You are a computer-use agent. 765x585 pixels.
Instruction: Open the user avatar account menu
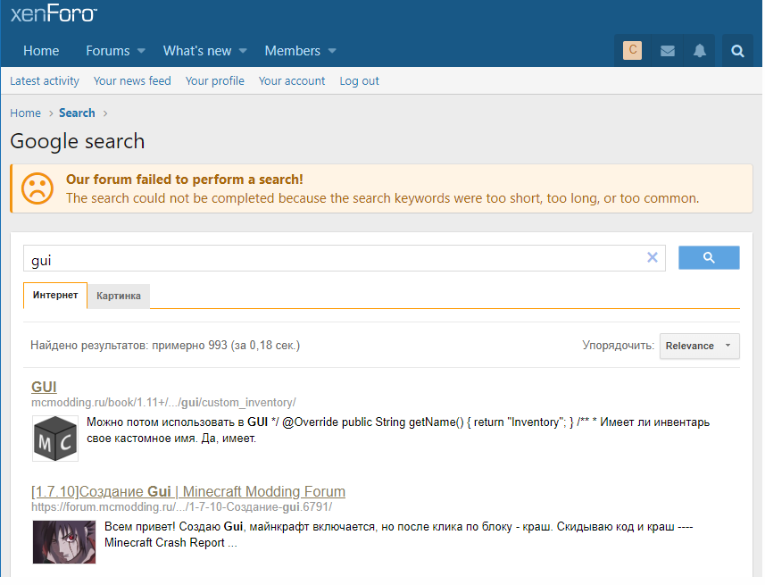632,51
